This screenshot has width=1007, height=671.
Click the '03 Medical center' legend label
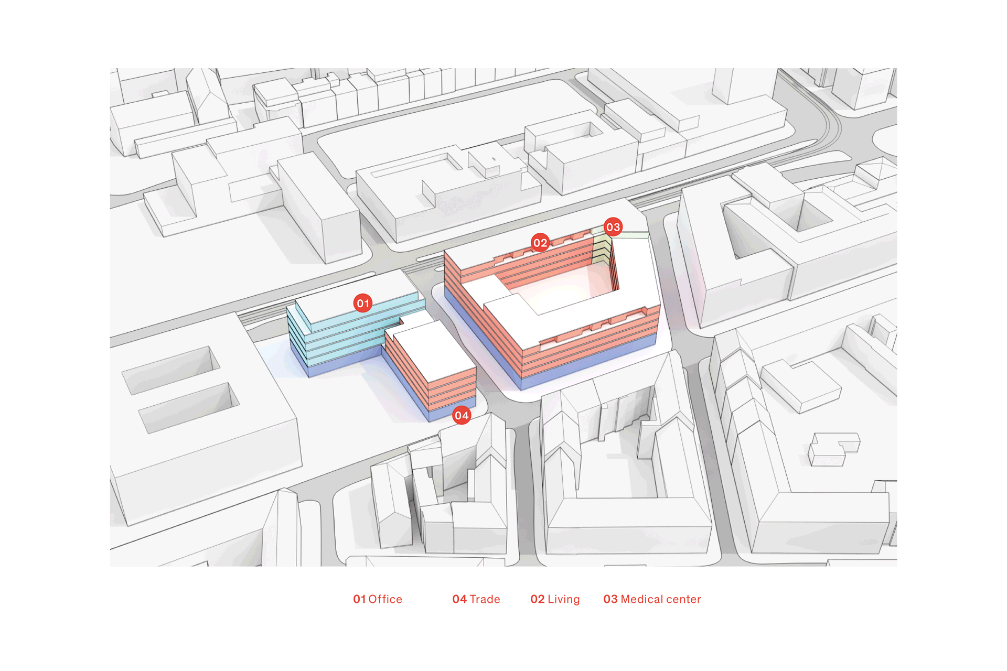652,599
